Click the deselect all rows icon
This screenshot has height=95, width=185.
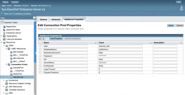44,39
